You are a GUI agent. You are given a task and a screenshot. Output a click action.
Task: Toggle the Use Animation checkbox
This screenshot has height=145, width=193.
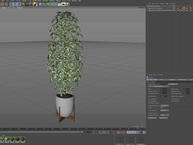(161, 99)
